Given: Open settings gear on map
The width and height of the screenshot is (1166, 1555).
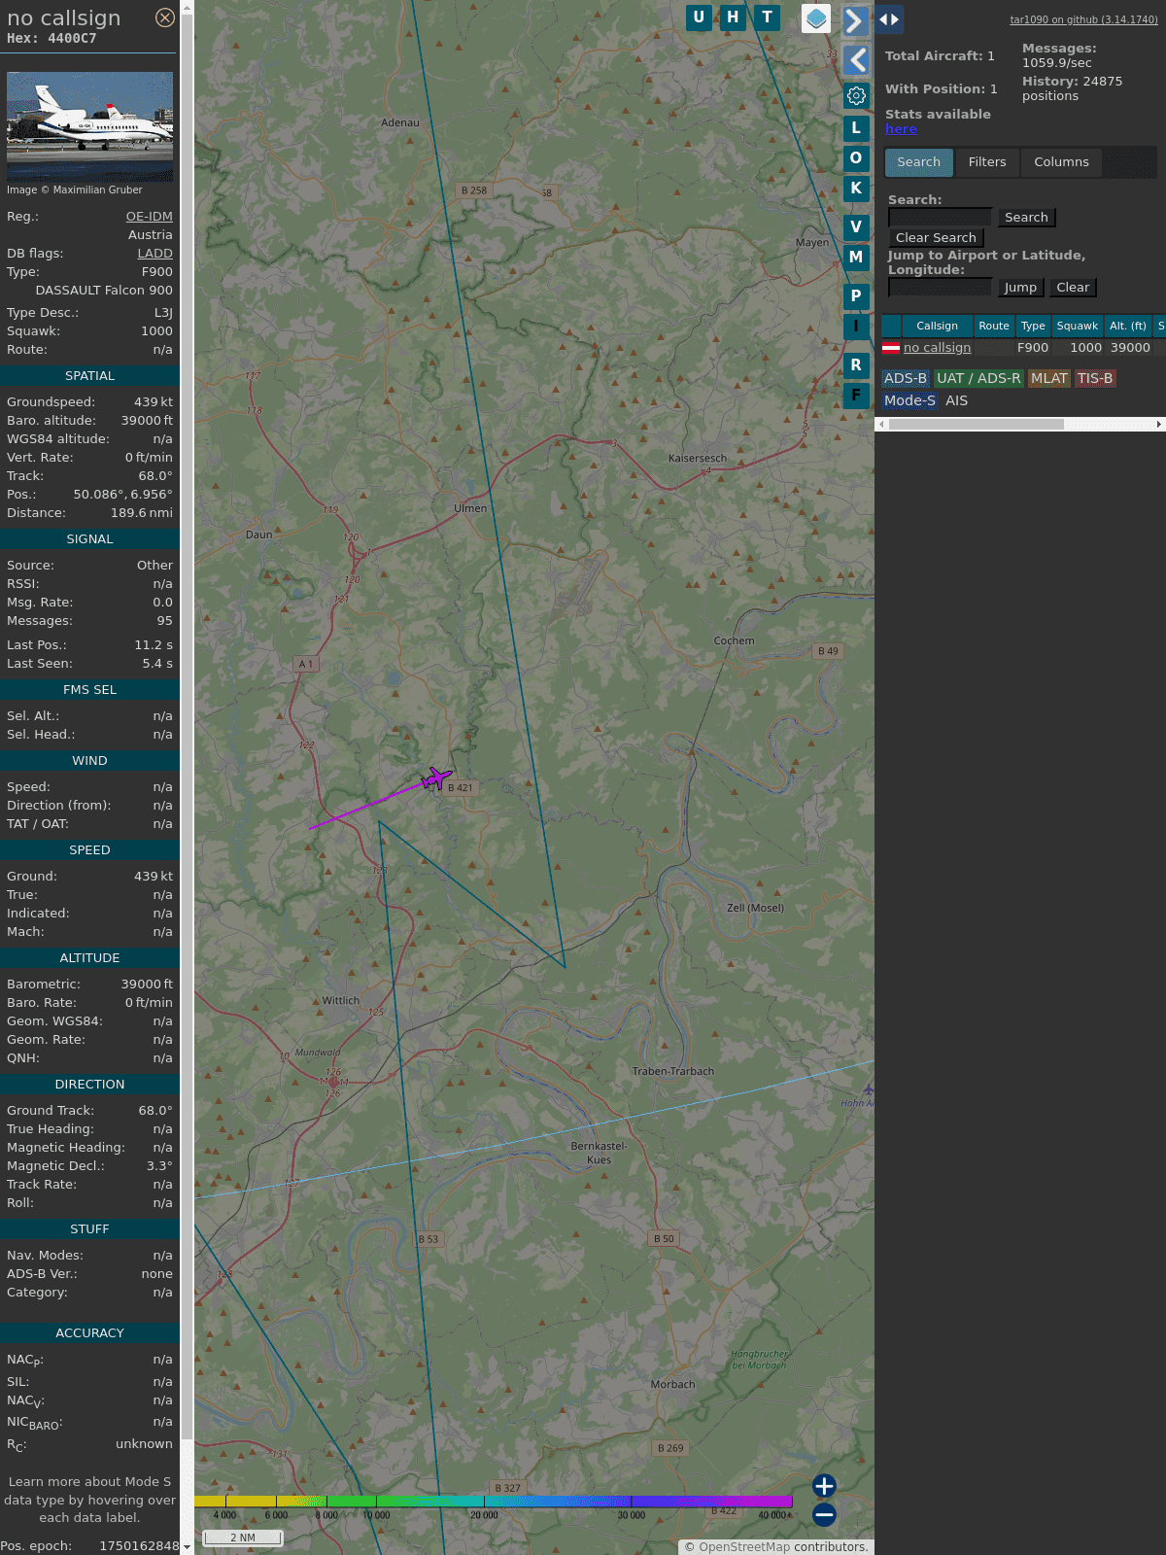Looking at the screenshot, I should click(856, 95).
